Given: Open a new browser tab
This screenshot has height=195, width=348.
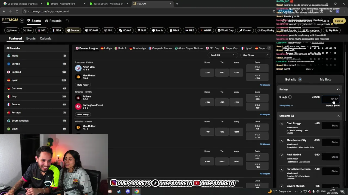Looking at the screenshot, I should point(177,4).
